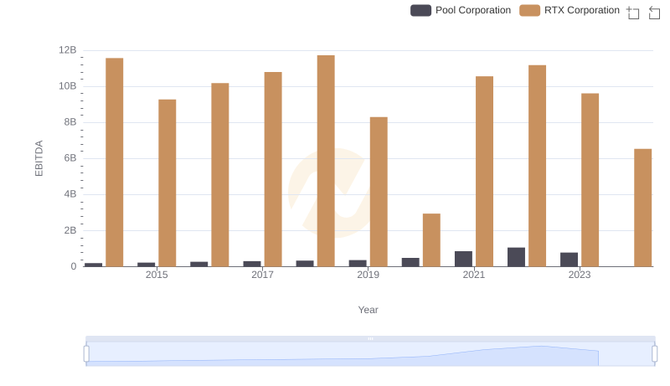
Task: Select Pool Corporation bar for 2022
Action: click(x=516, y=257)
